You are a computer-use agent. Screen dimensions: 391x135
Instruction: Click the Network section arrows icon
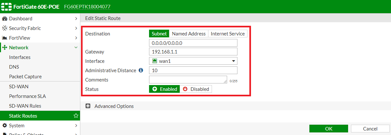coord(5,48)
